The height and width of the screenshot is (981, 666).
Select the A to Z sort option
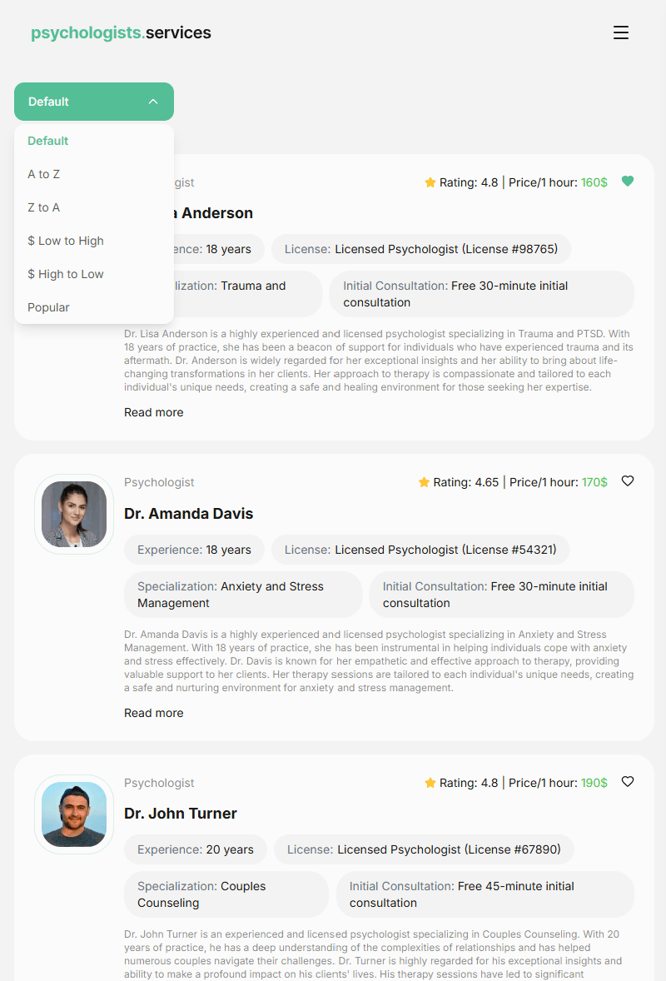[x=44, y=174]
